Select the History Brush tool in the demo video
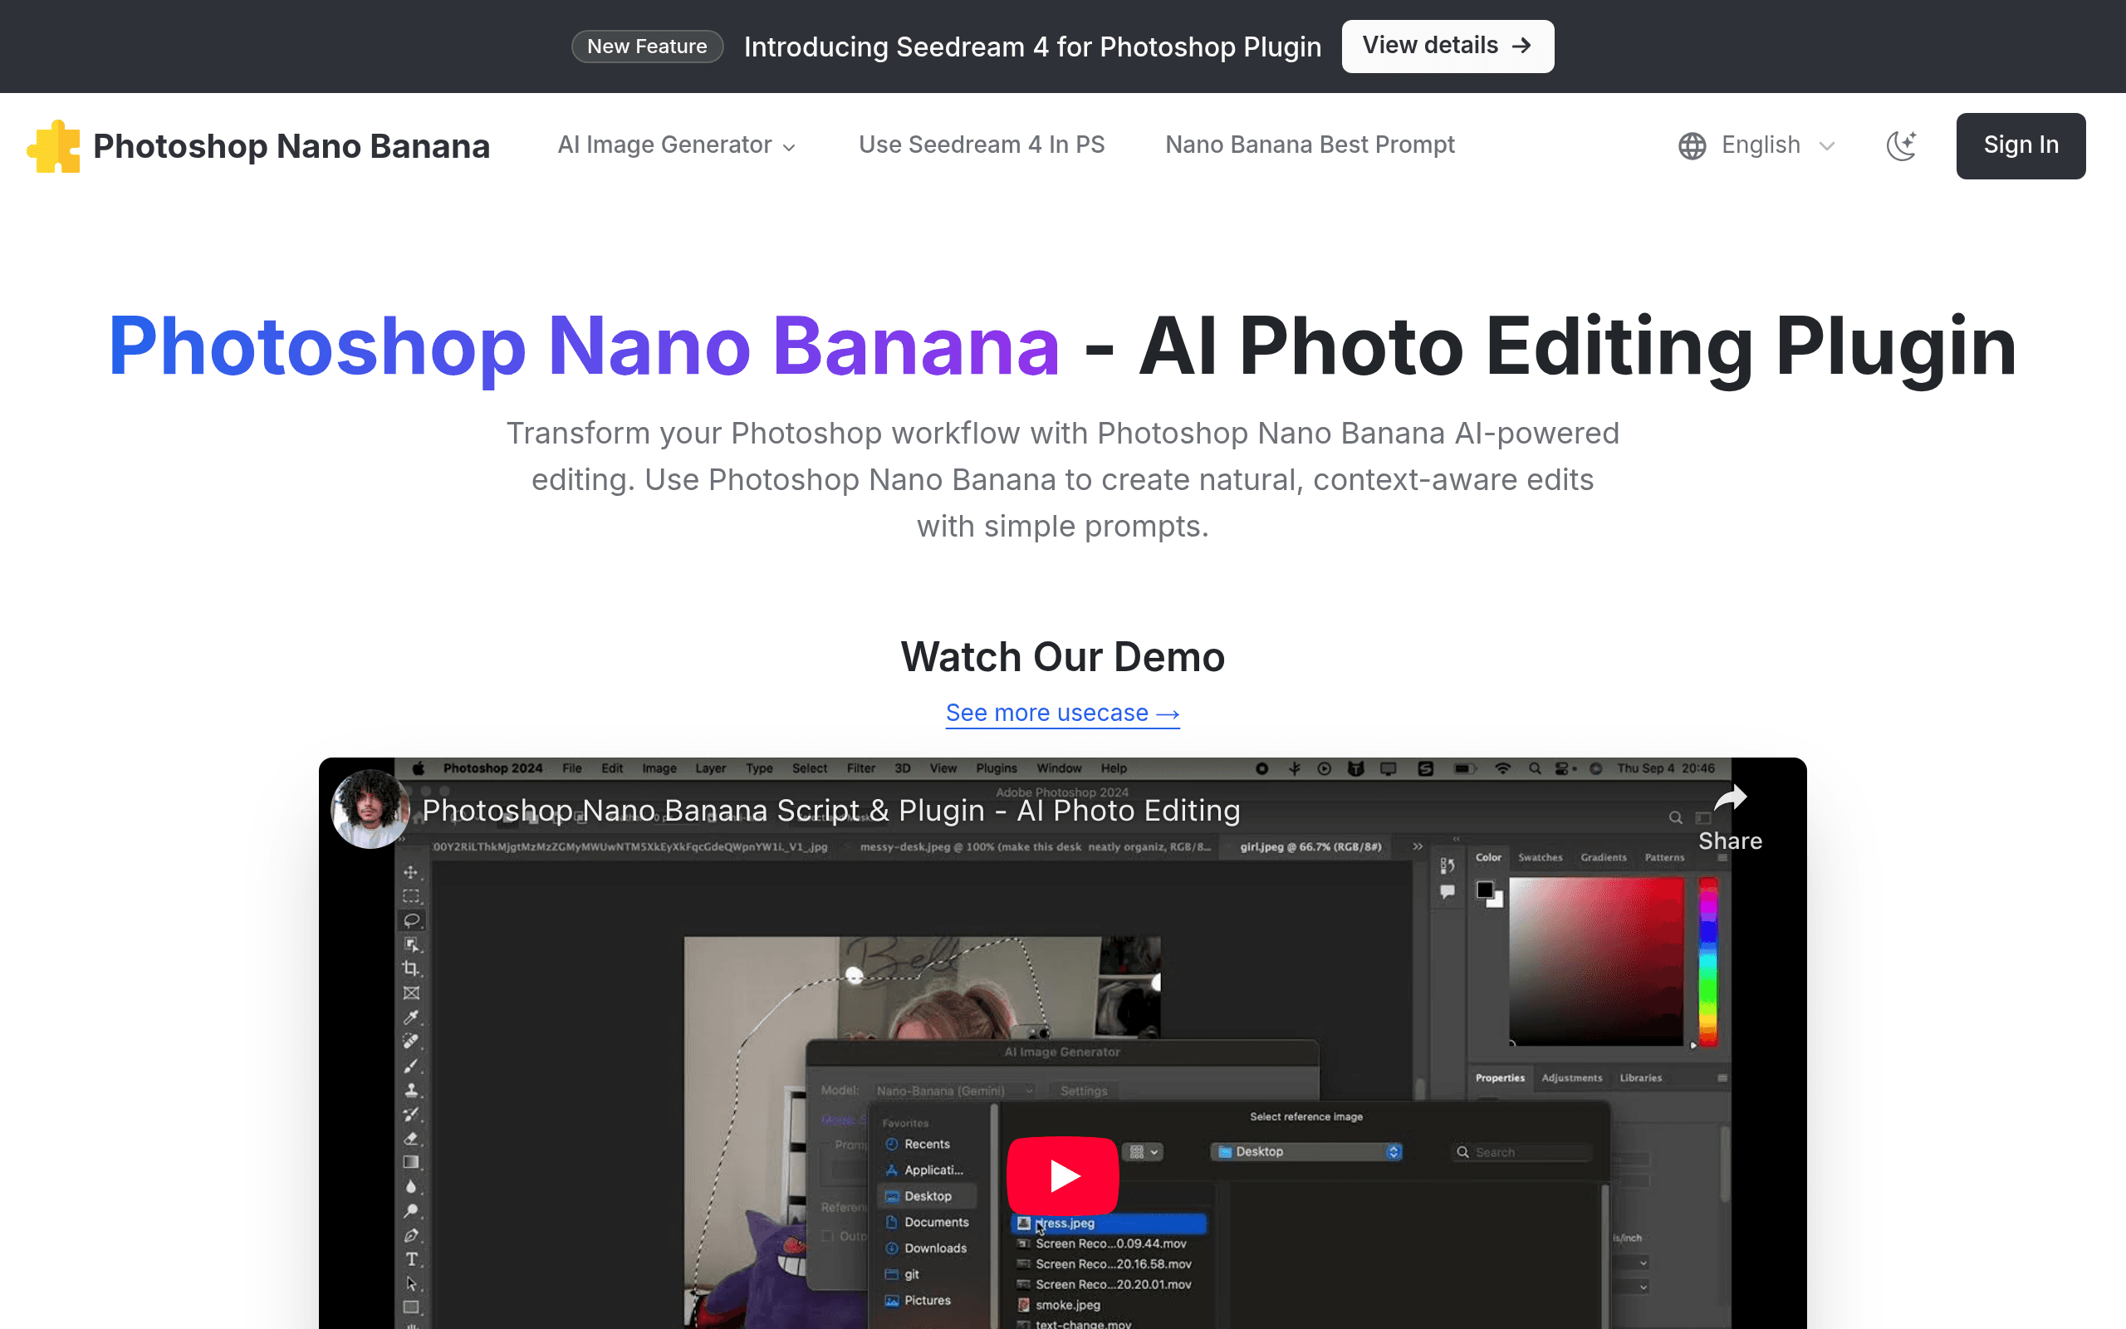This screenshot has height=1329, width=2126. point(410,1114)
